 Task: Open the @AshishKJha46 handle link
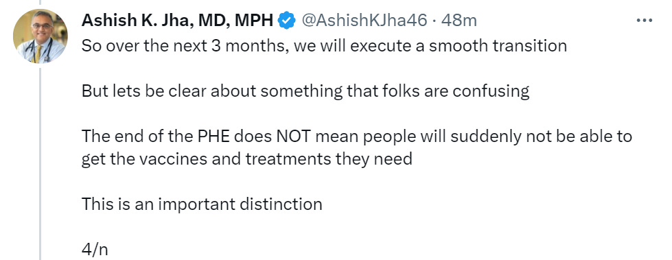364,20
